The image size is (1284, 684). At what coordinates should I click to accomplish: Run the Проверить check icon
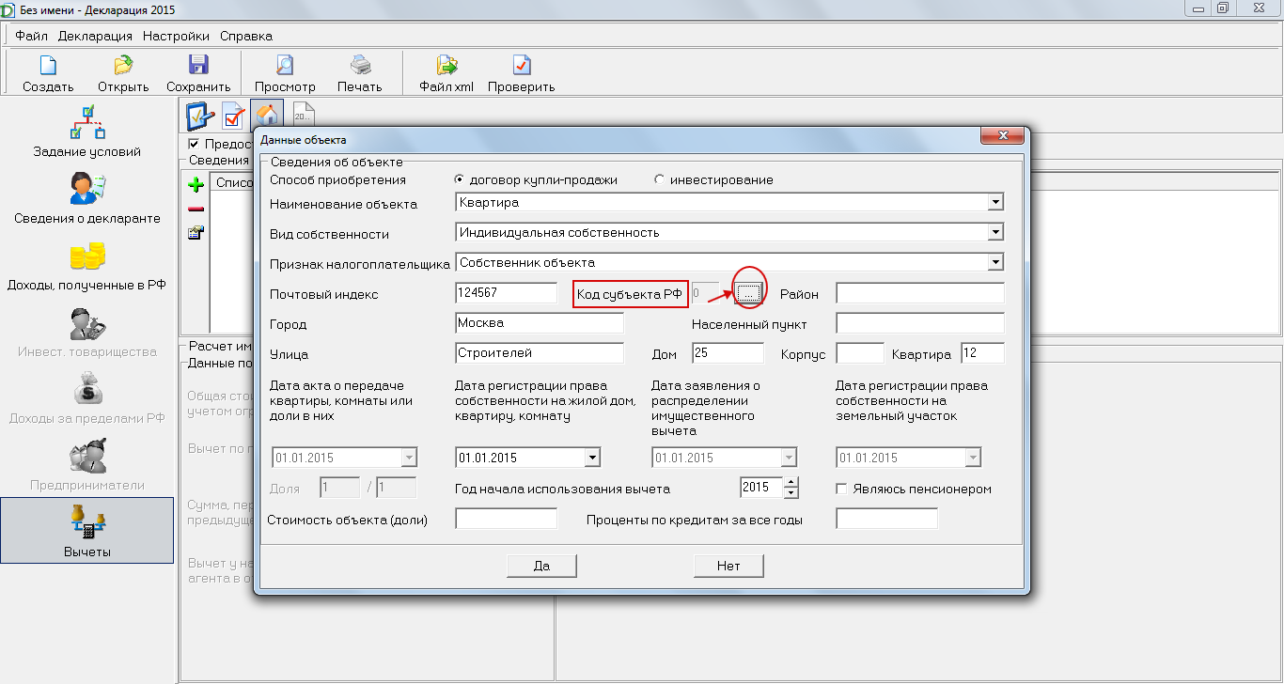click(x=522, y=66)
